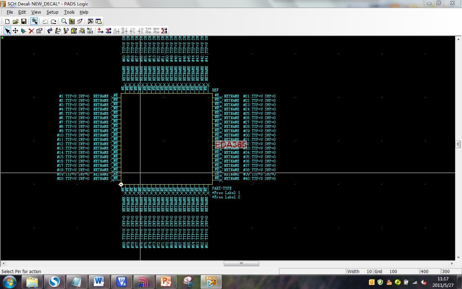The height and width of the screenshot is (289, 462).
Task: Click the hammer window icon
Action: point(90,21)
